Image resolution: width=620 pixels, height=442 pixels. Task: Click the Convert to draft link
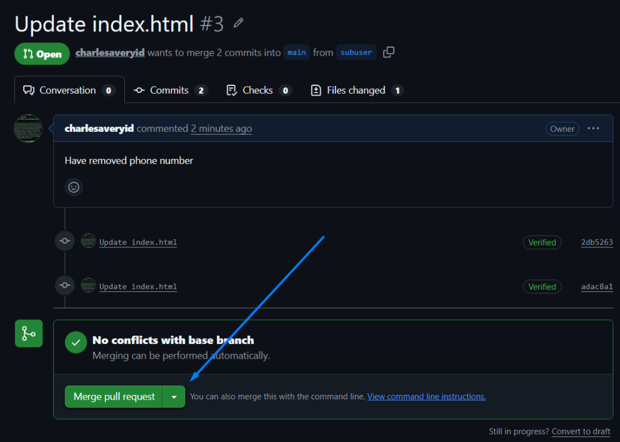point(581,431)
